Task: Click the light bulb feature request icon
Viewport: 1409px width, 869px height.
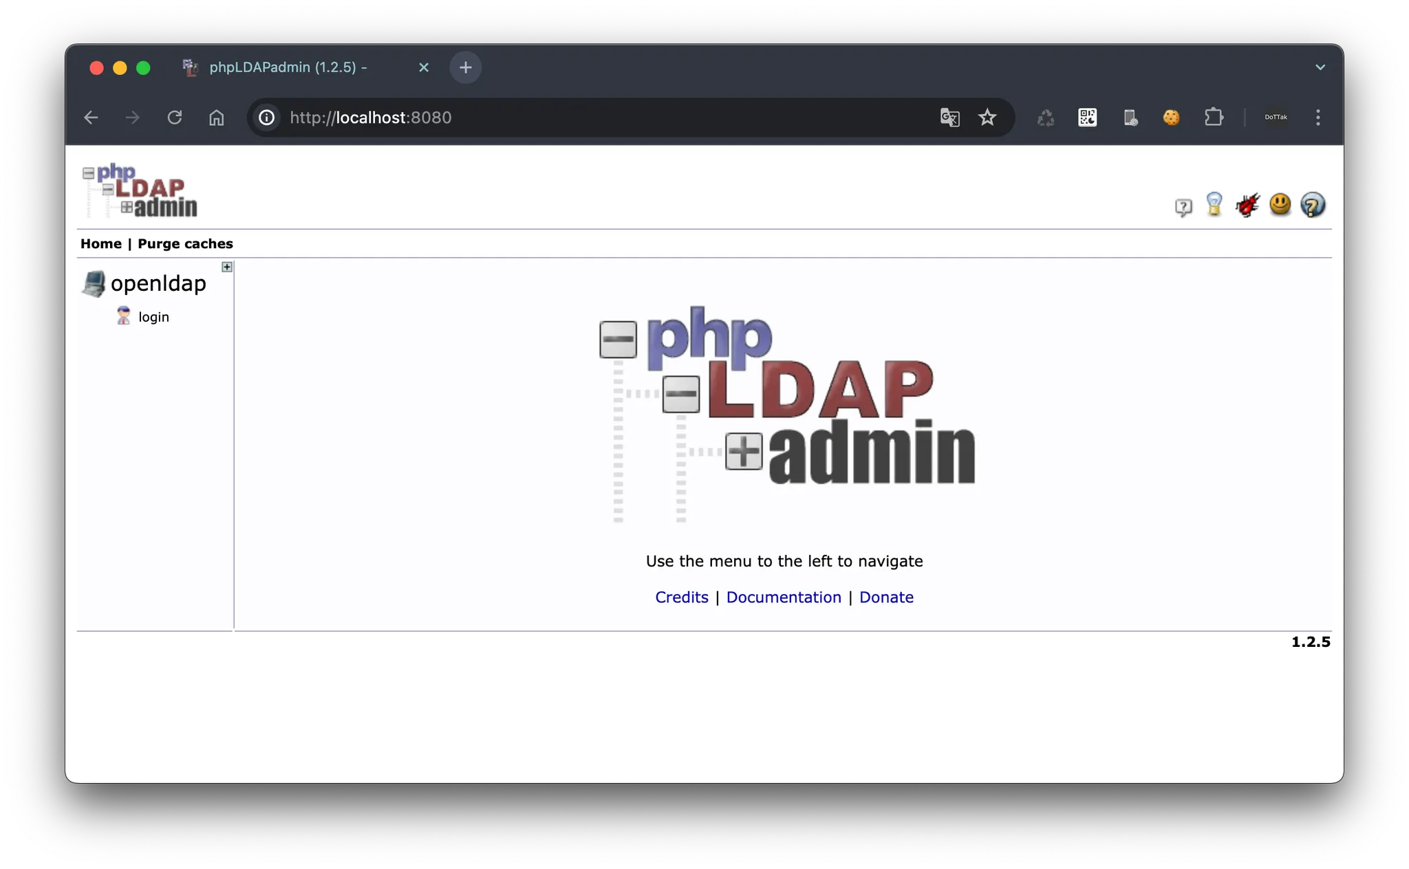Action: tap(1214, 205)
